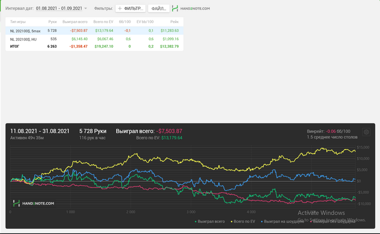Click the $15,000 axis label on graph
This screenshot has height=234, width=380.
pos(363,147)
